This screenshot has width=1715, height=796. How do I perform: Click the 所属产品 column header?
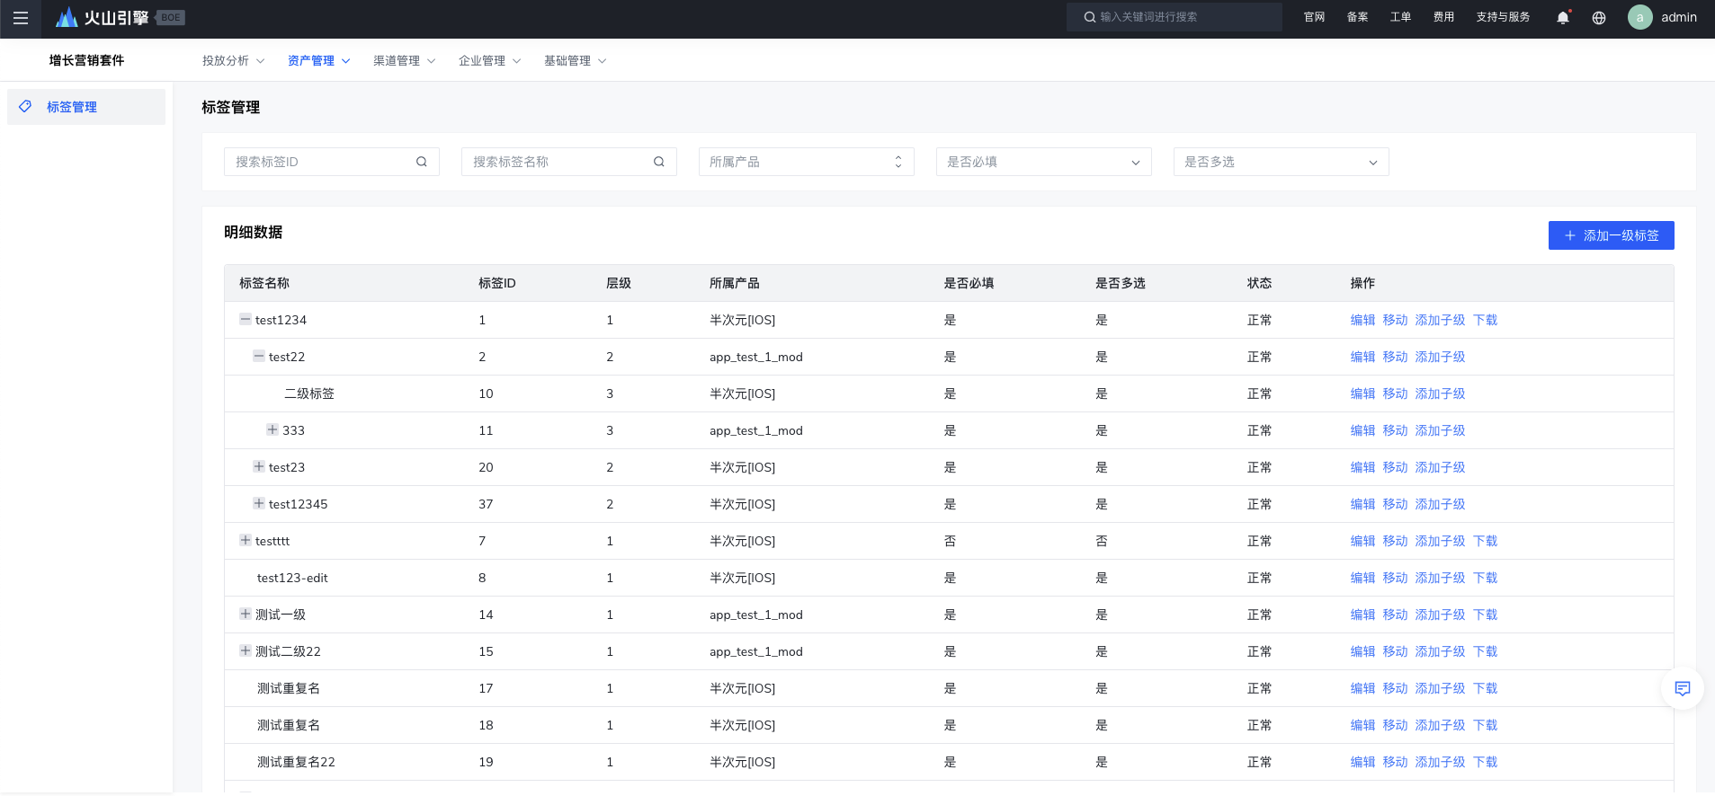(x=735, y=283)
